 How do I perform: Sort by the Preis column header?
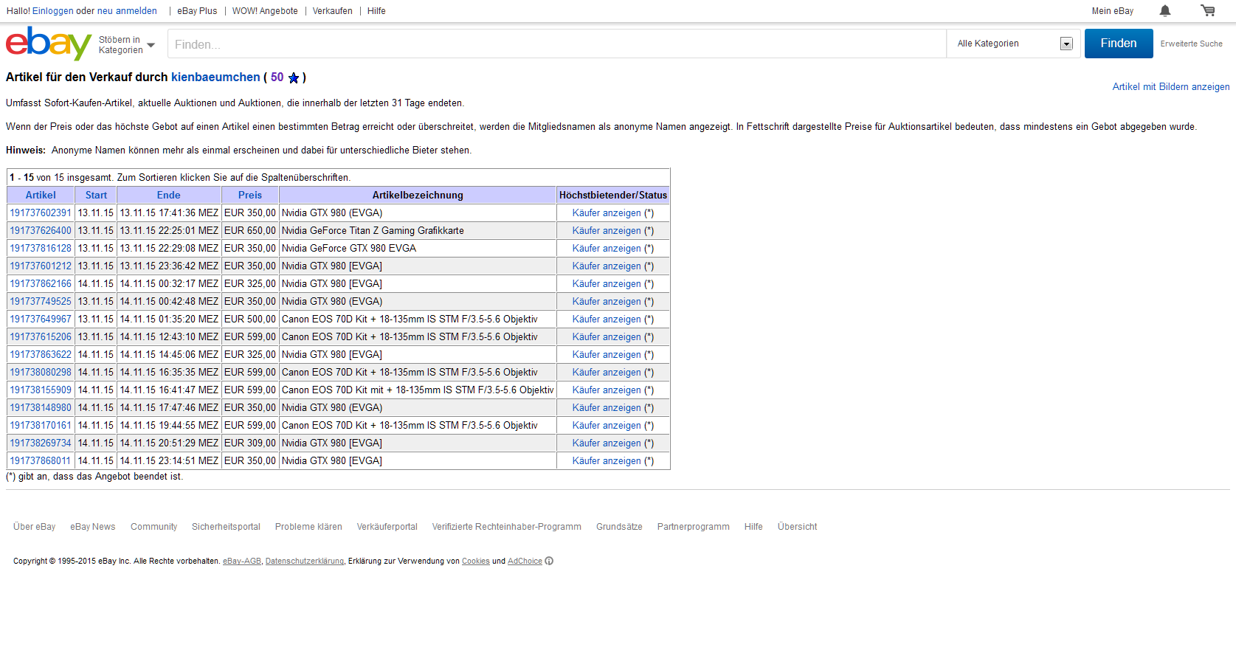point(250,195)
